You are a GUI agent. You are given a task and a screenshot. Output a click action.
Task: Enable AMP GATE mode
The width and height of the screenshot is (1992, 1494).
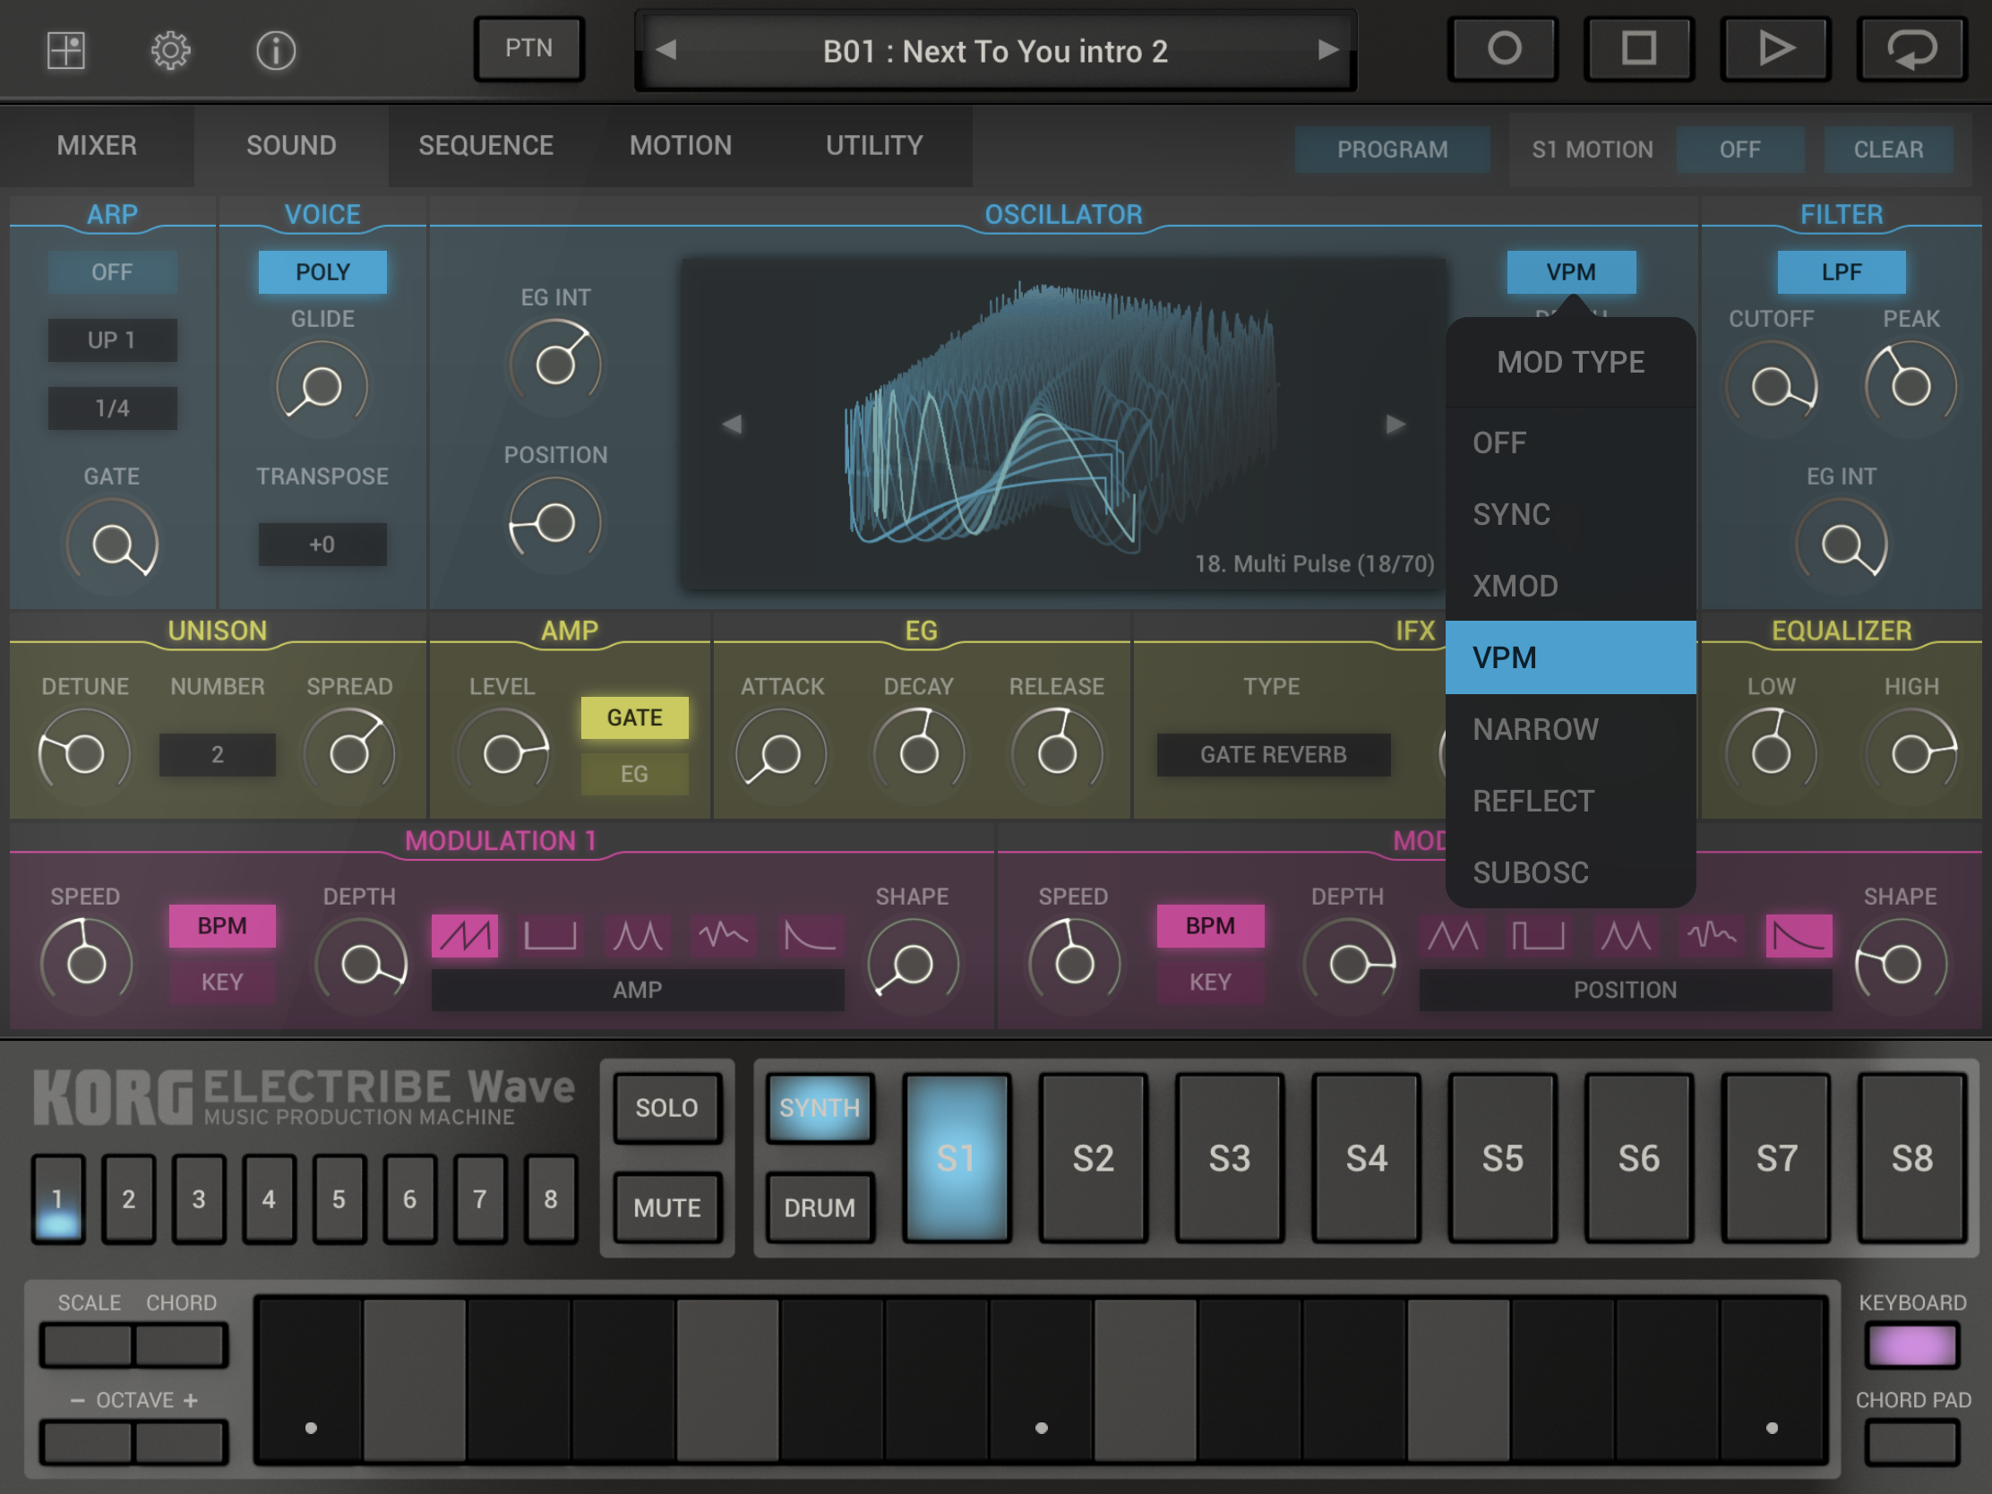(x=634, y=717)
